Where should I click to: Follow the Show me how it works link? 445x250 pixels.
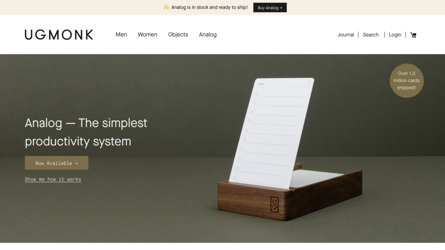(x=53, y=179)
